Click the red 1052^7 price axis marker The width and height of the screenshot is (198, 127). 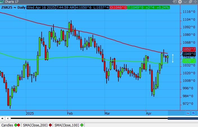tap(189, 49)
